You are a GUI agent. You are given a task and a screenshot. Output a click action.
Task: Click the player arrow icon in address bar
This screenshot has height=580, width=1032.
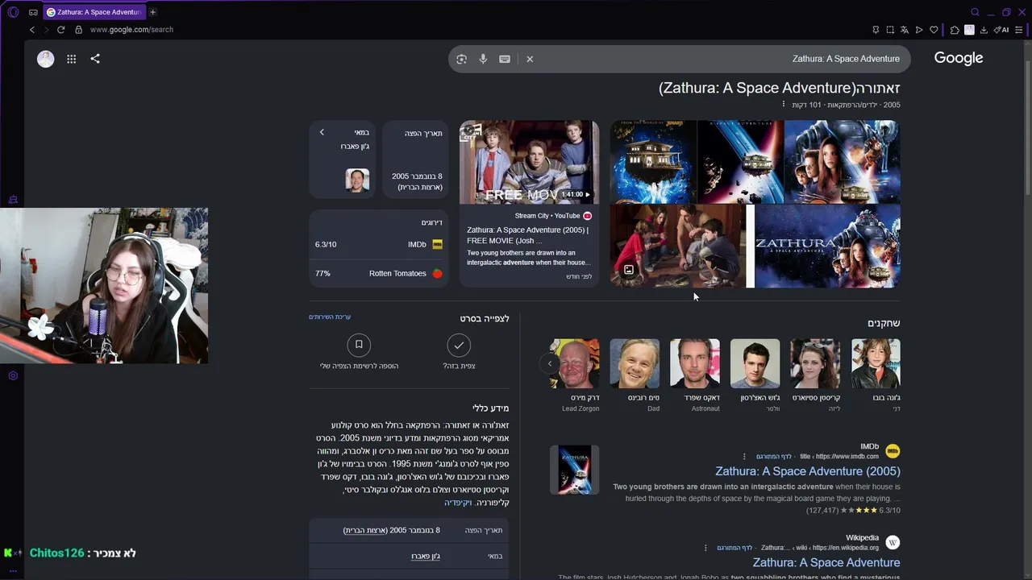click(919, 30)
